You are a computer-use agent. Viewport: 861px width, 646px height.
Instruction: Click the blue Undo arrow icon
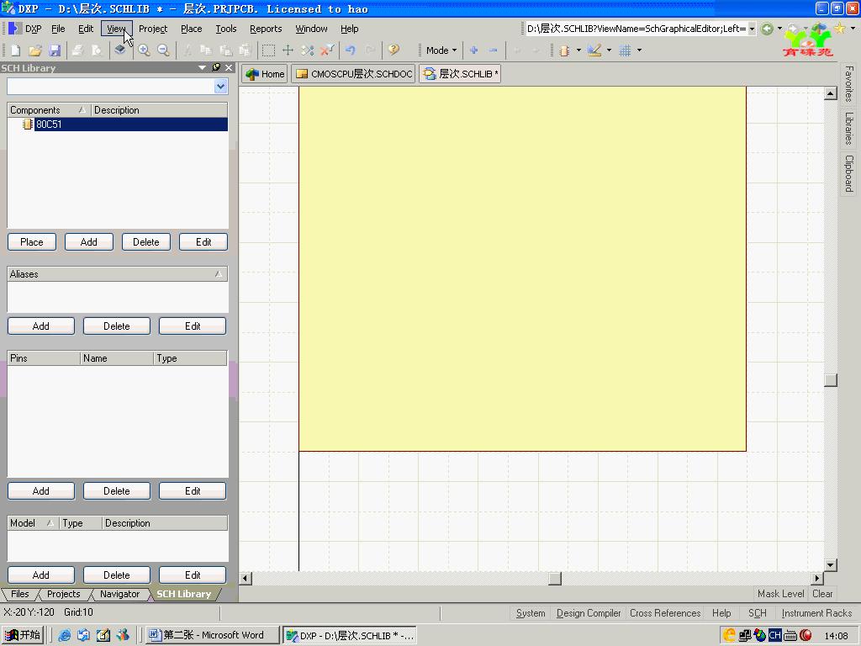pos(351,50)
